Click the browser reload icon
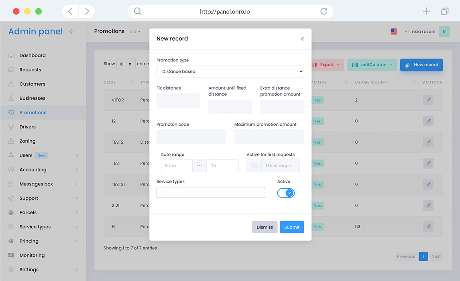The width and height of the screenshot is (460, 281). pos(324,11)
